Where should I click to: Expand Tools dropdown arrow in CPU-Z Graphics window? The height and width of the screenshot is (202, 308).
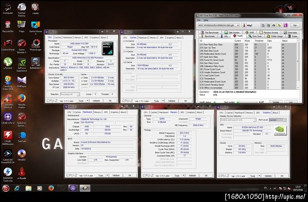(259, 176)
